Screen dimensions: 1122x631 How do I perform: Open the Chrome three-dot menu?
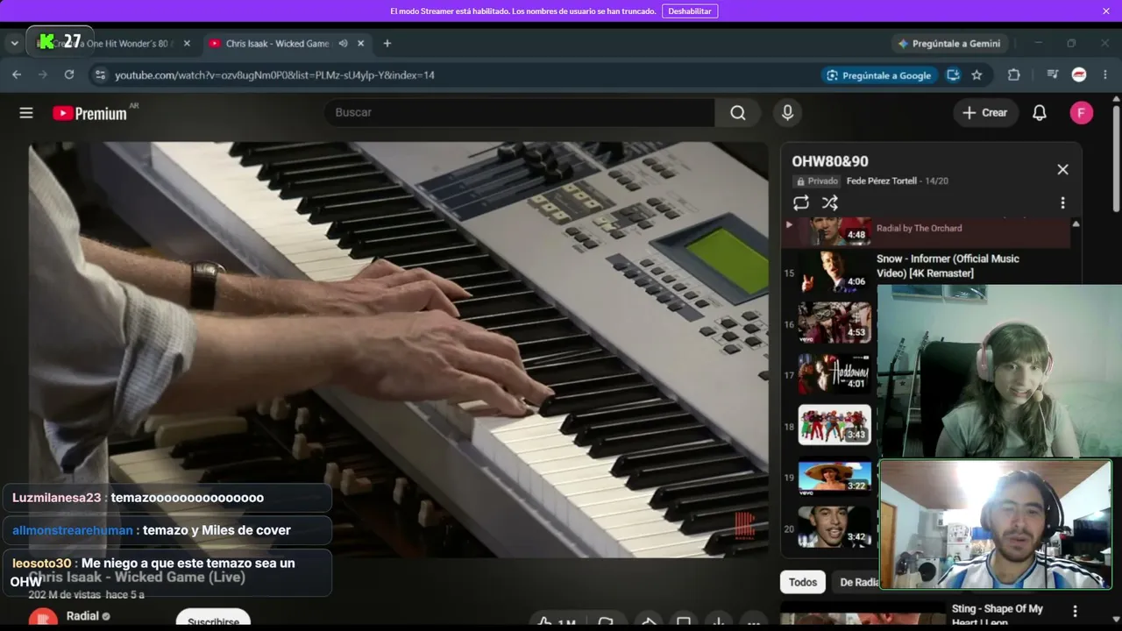1104,75
